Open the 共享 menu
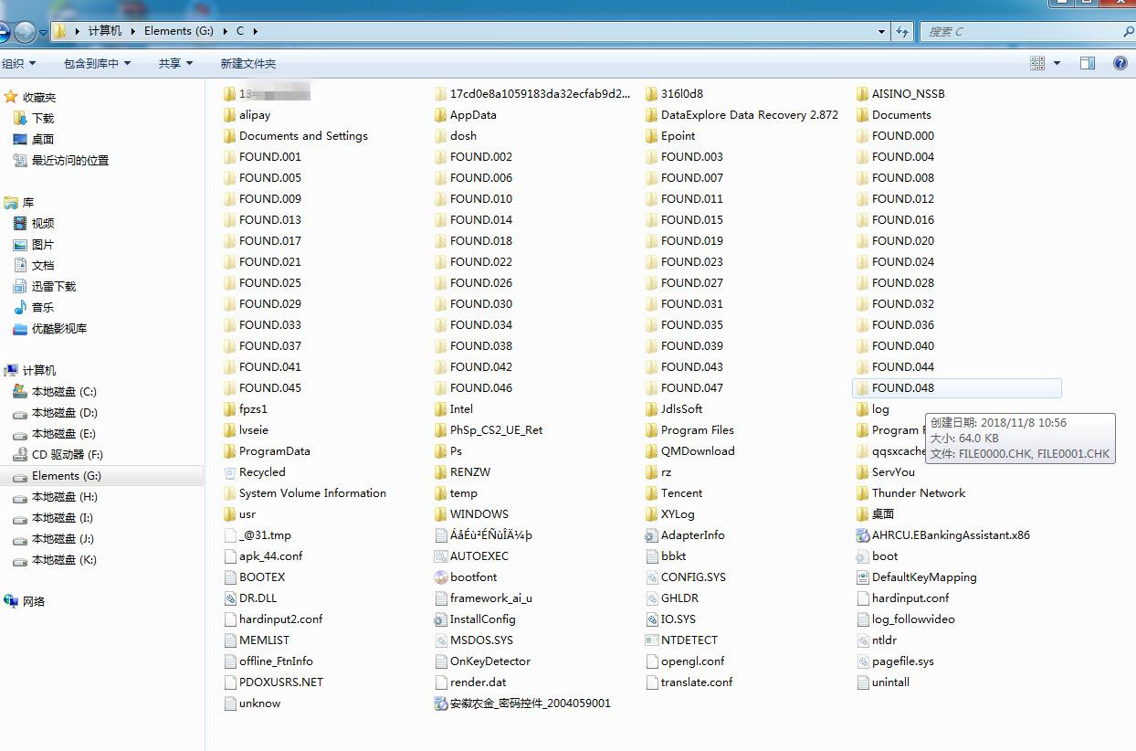Image resolution: width=1136 pixels, height=751 pixels. [175, 63]
